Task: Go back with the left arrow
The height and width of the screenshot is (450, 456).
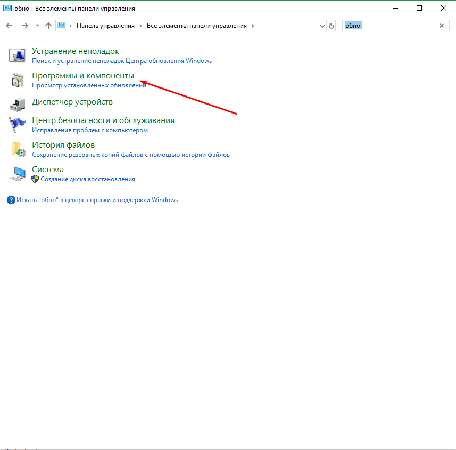Action: (9, 26)
